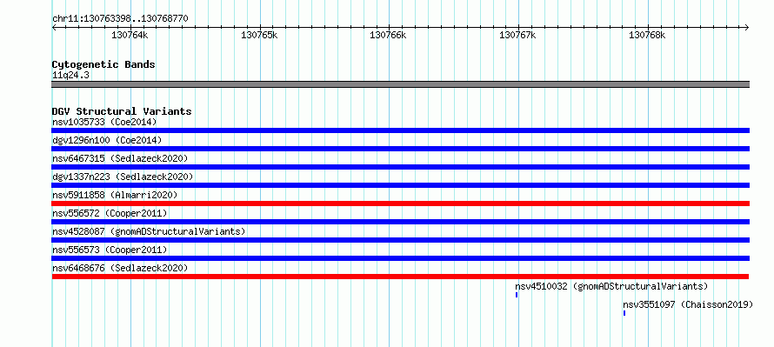
Task: Click the blue bar under nsv556573
Action: pyautogui.click(x=401, y=258)
